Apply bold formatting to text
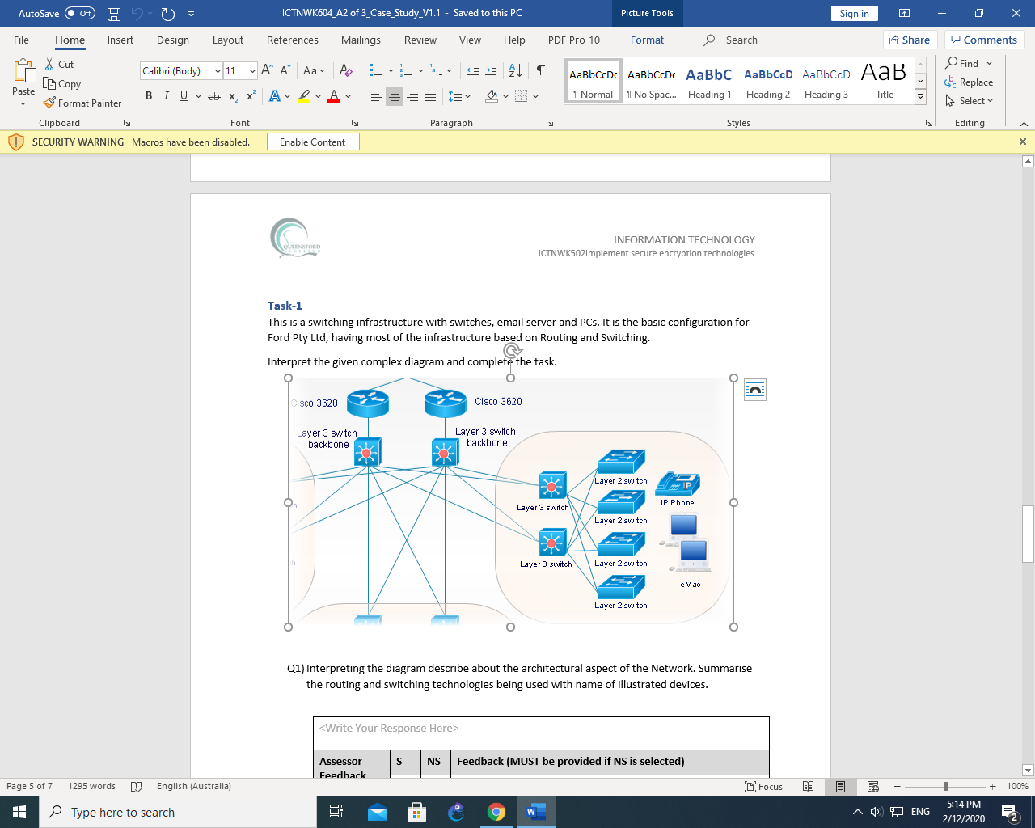 [x=149, y=95]
